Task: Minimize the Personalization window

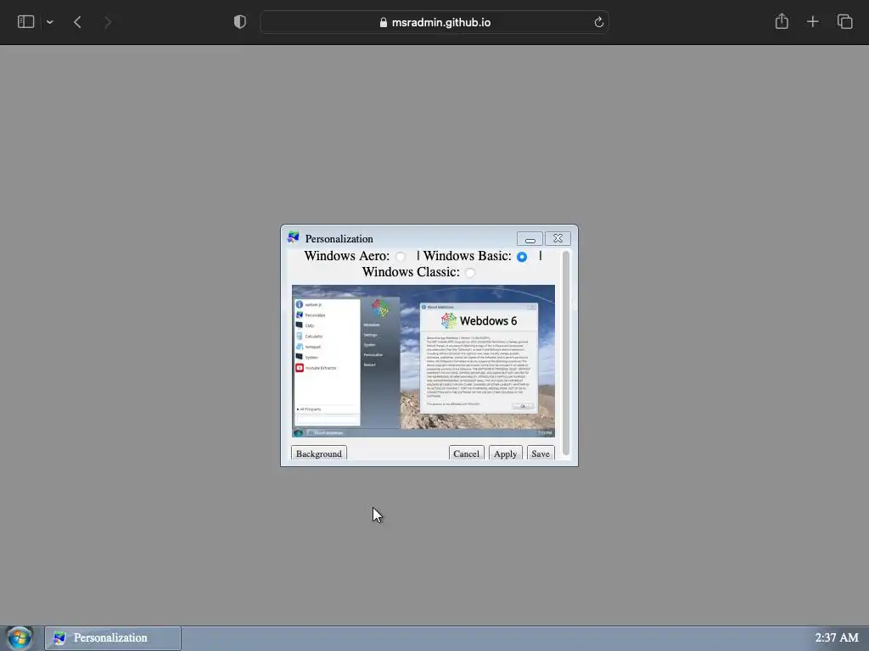Action: [x=530, y=238]
